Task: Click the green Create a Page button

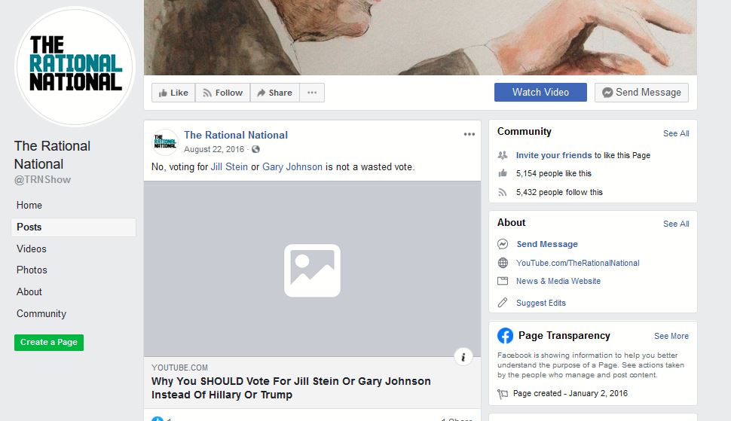Action: point(49,342)
